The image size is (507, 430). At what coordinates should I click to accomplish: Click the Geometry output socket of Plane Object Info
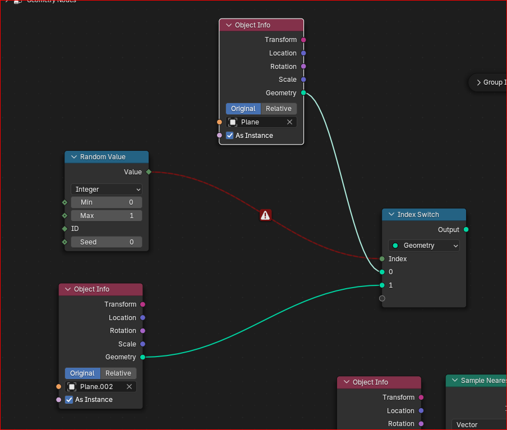pos(303,93)
